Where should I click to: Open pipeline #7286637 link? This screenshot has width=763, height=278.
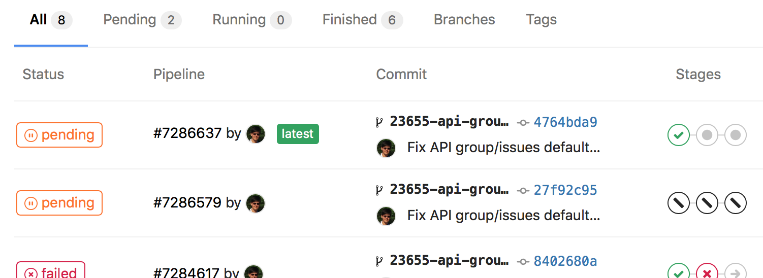pos(187,133)
